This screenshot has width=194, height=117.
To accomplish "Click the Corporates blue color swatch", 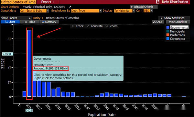I will [168, 39].
